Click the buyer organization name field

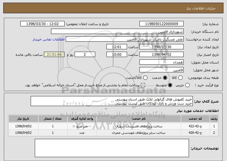(x=117, y=32)
